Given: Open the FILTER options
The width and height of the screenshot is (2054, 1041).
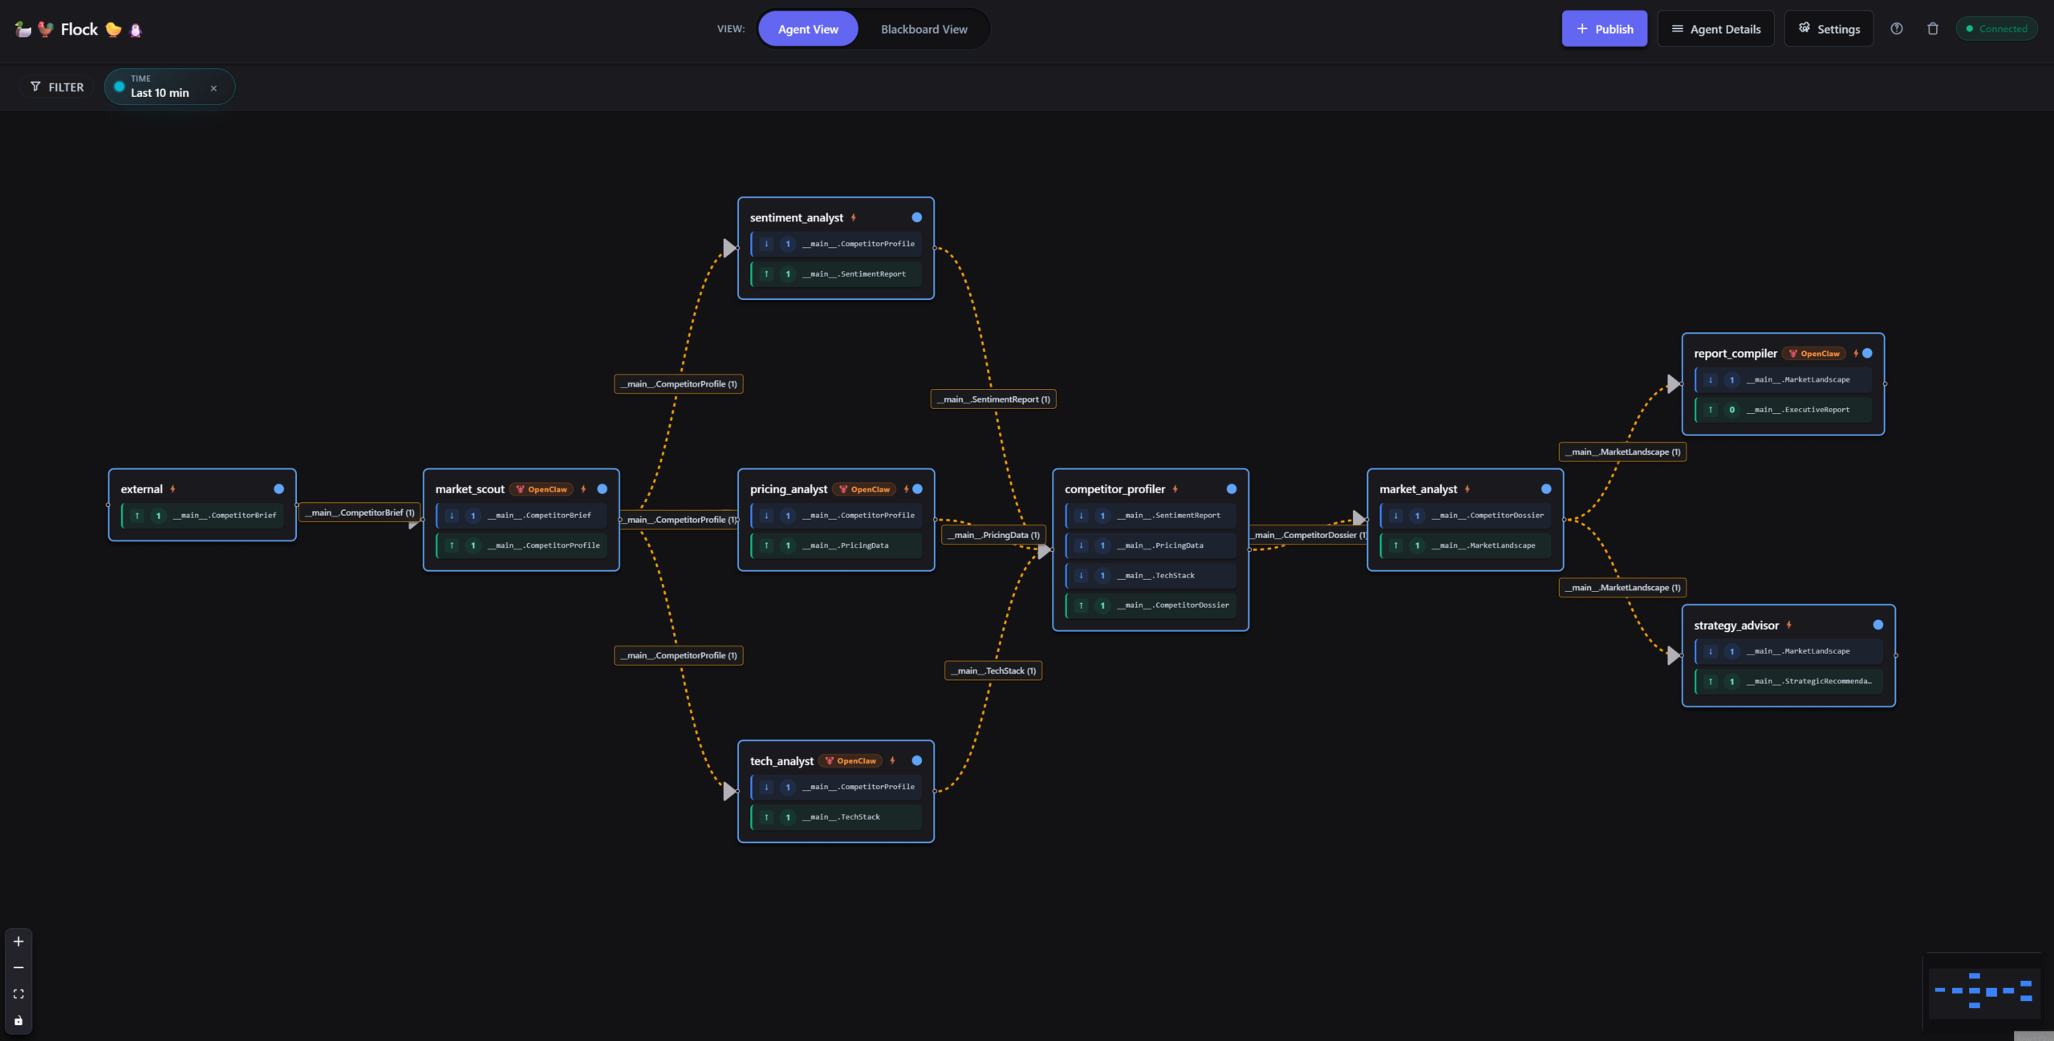Looking at the screenshot, I should click(57, 87).
